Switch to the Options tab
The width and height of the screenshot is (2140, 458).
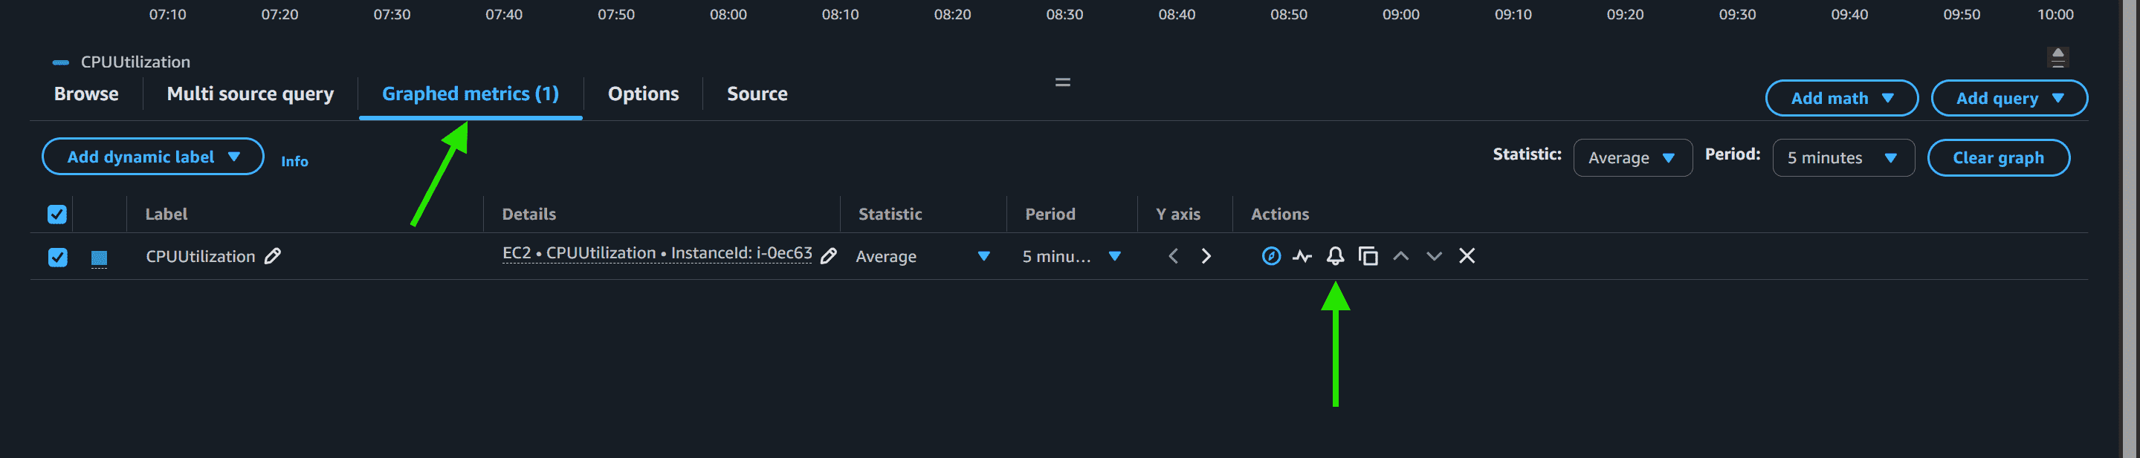point(643,94)
